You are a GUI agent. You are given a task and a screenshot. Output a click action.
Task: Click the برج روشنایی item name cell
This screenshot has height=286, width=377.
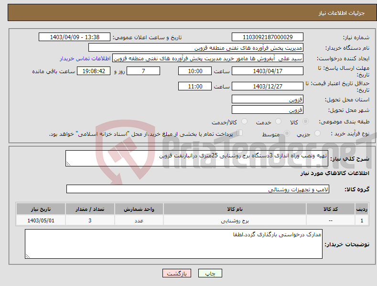[235, 220]
